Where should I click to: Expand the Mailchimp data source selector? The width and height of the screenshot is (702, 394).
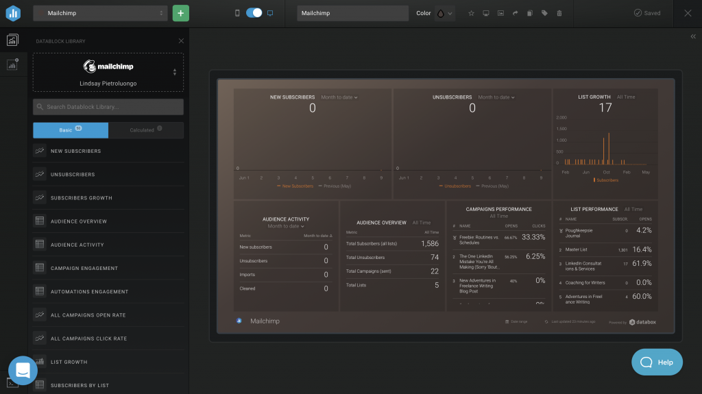point(108,72)
